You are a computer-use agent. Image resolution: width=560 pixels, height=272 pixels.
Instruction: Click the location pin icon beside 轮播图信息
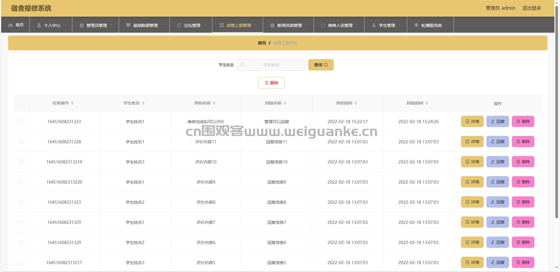[x=416, y=25]
